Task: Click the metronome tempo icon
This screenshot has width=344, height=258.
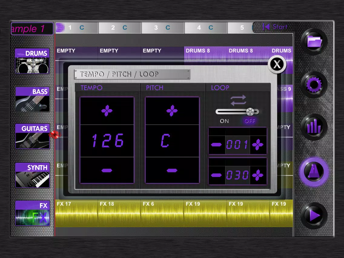Action: click(314, 172)
